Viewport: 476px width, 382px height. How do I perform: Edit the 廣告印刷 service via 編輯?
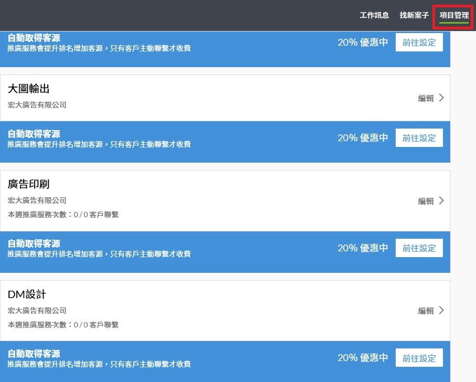(426, 201)
